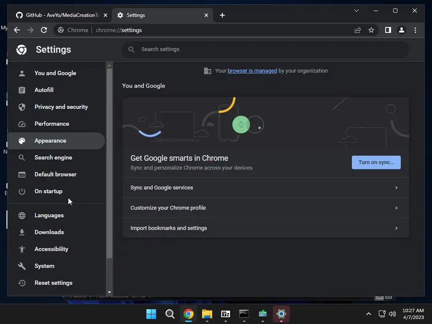Click the building icon beside managed notice
This screenshot has width=432, height=324.
[x=208, y=71]
